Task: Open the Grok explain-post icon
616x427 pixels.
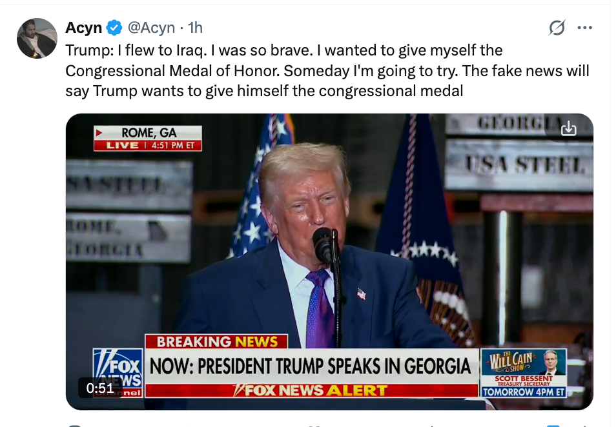Action: pyautogui.click(x=557, y=28)
